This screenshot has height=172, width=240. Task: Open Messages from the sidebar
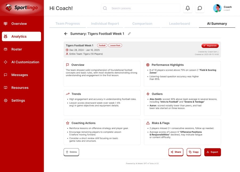21,75
